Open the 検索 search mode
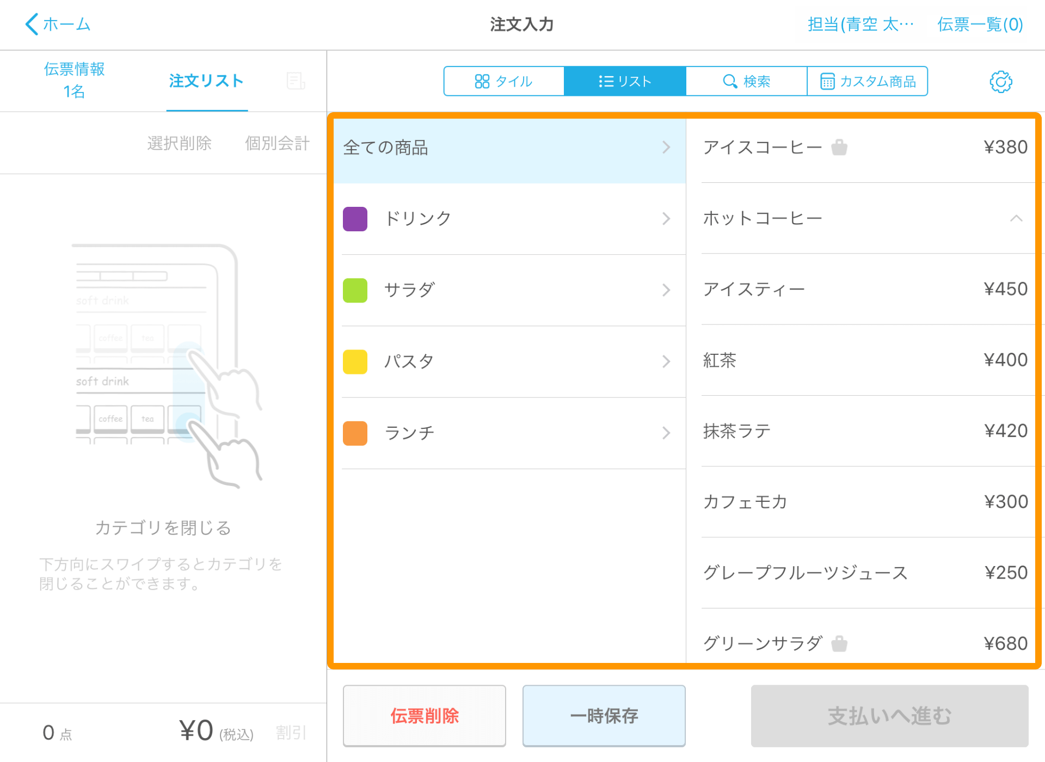This screenshot has width=1045, height=762. pyautogui.click(x=746, y=81)
